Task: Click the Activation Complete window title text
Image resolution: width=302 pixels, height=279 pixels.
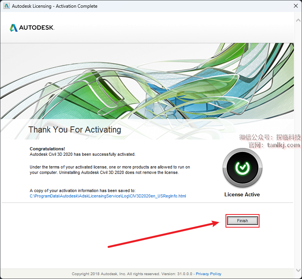Action: pos(54,6)
